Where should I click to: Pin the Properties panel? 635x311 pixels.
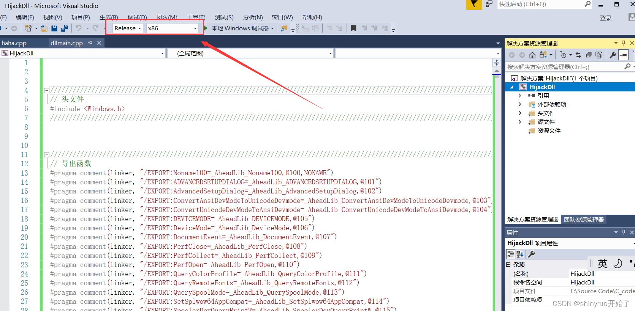click(x=624, y=232)
